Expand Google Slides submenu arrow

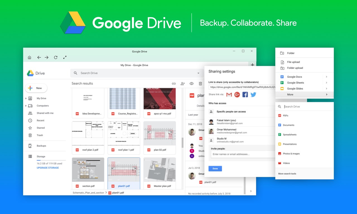click(x=326, y=89)
